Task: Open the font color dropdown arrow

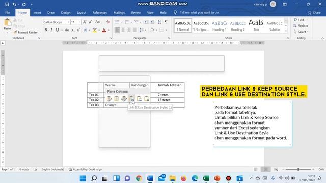Action: tap(108, 30)
